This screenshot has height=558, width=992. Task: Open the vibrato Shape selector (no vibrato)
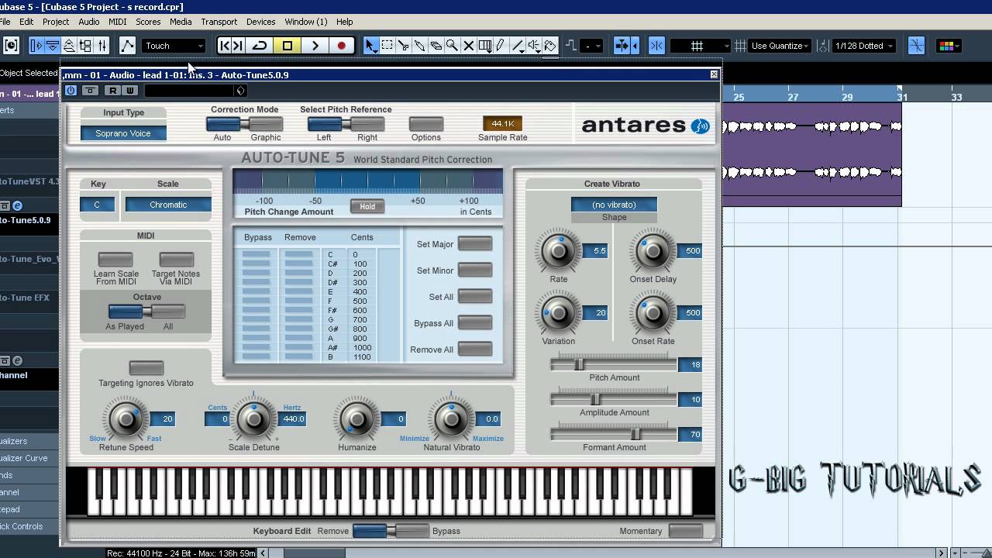pos(614,205)
